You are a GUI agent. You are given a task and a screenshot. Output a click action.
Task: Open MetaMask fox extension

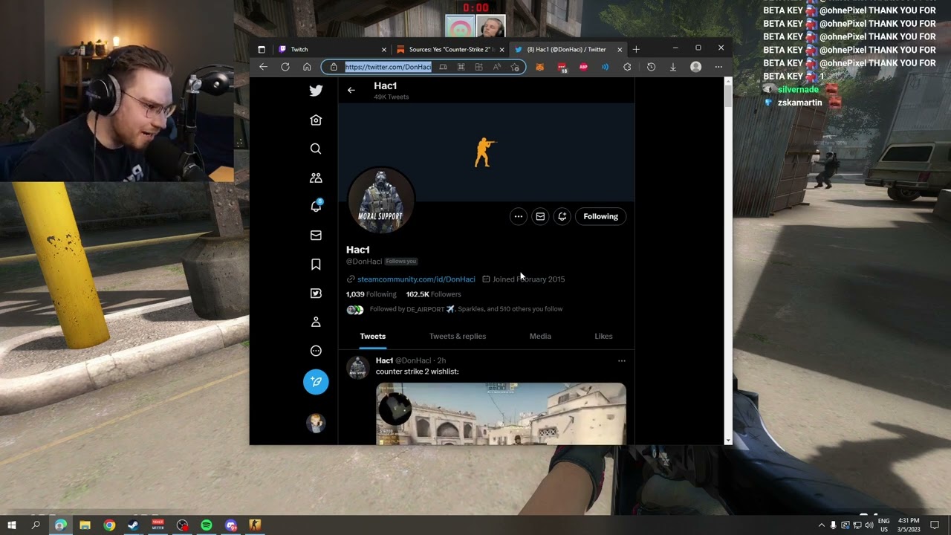(540, 67)
